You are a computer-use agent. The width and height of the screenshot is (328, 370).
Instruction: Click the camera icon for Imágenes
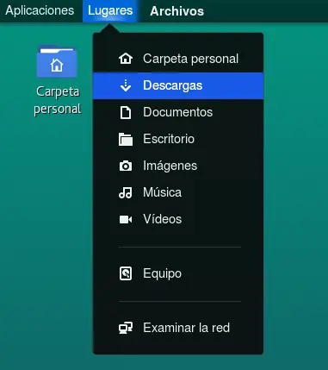126,166
